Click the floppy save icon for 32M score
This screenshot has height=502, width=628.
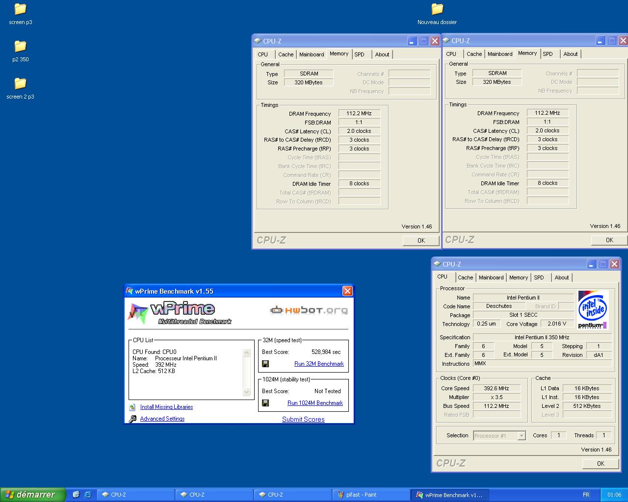click(x=265, y=364)
